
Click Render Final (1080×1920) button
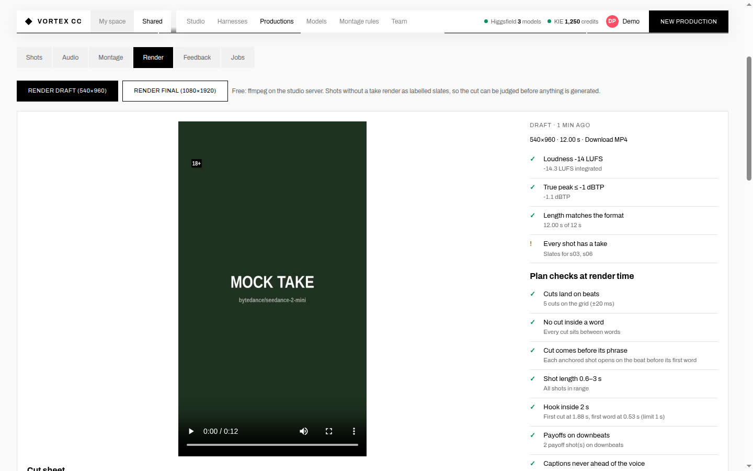[x=175, y=91]
